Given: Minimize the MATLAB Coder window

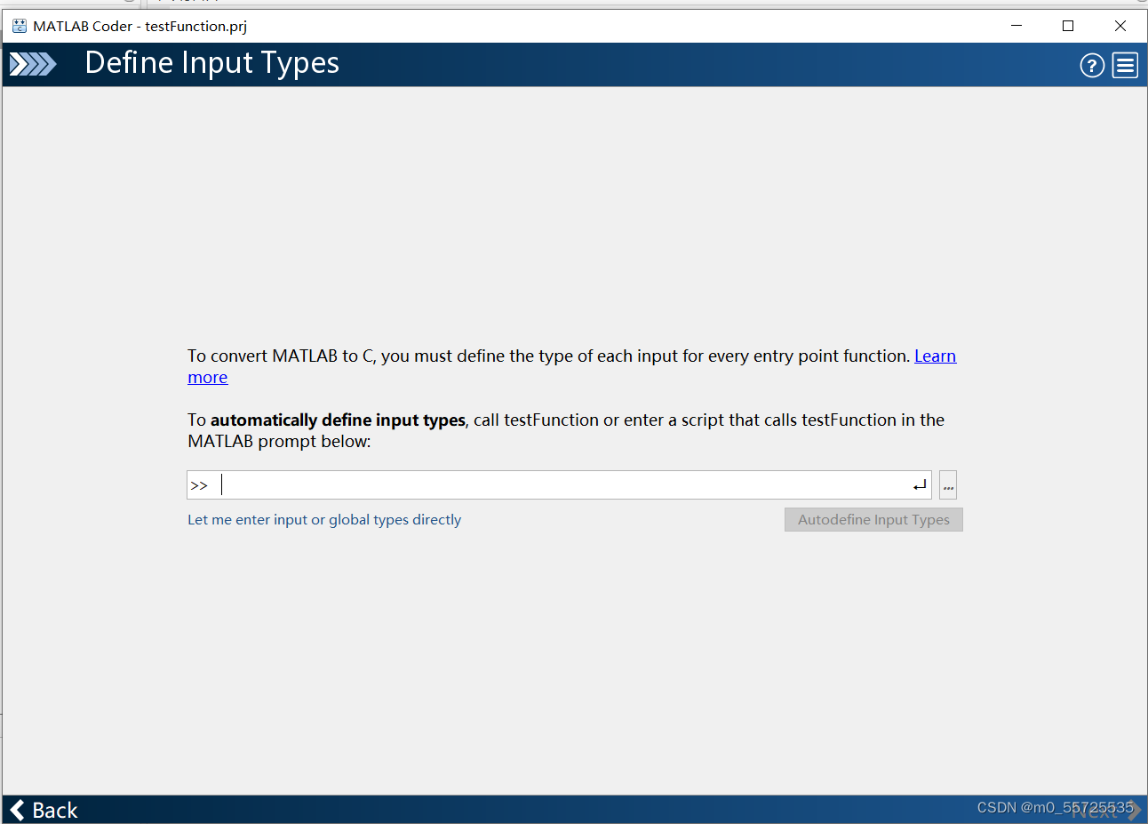Looking at the screenshot, I should point(1016,26).
